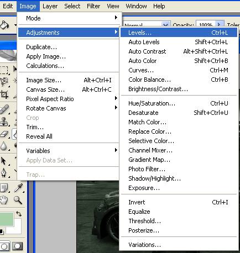Open Exposure adjustment dialog

[x=179, y=188]
